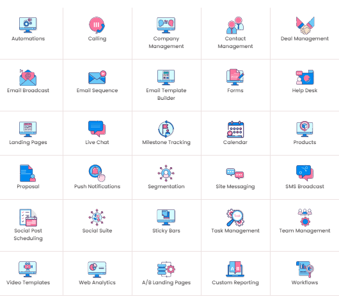Select the Company Management icon
Image resolution: width=339 pixels, height=299 pixels.
click(x=166, y=25)
